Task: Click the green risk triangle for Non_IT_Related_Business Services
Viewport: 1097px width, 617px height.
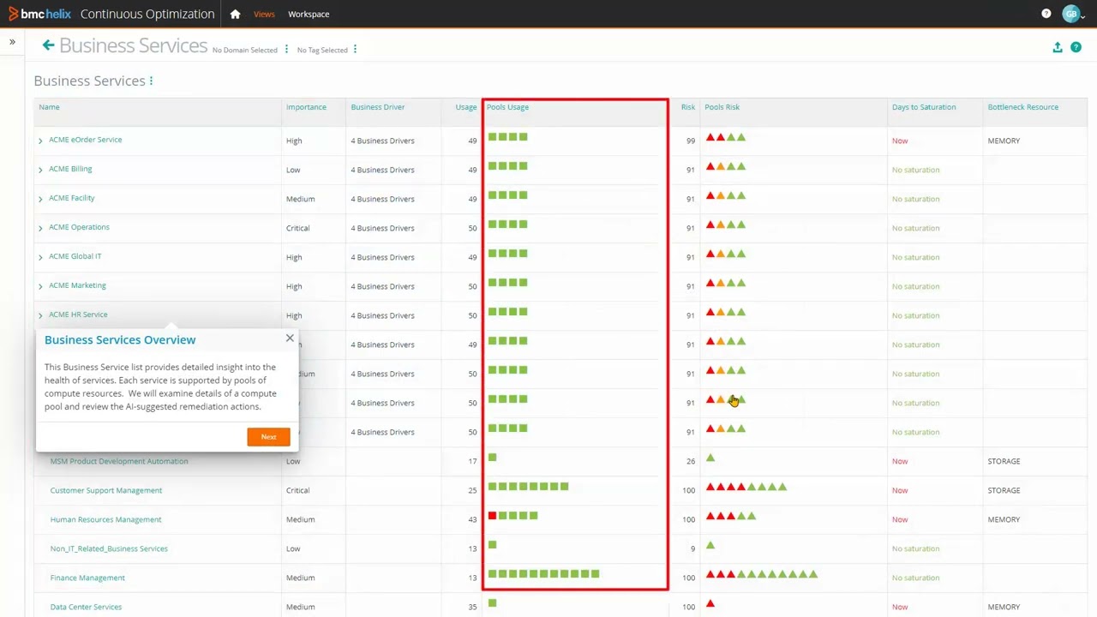Action: [710, 545]
